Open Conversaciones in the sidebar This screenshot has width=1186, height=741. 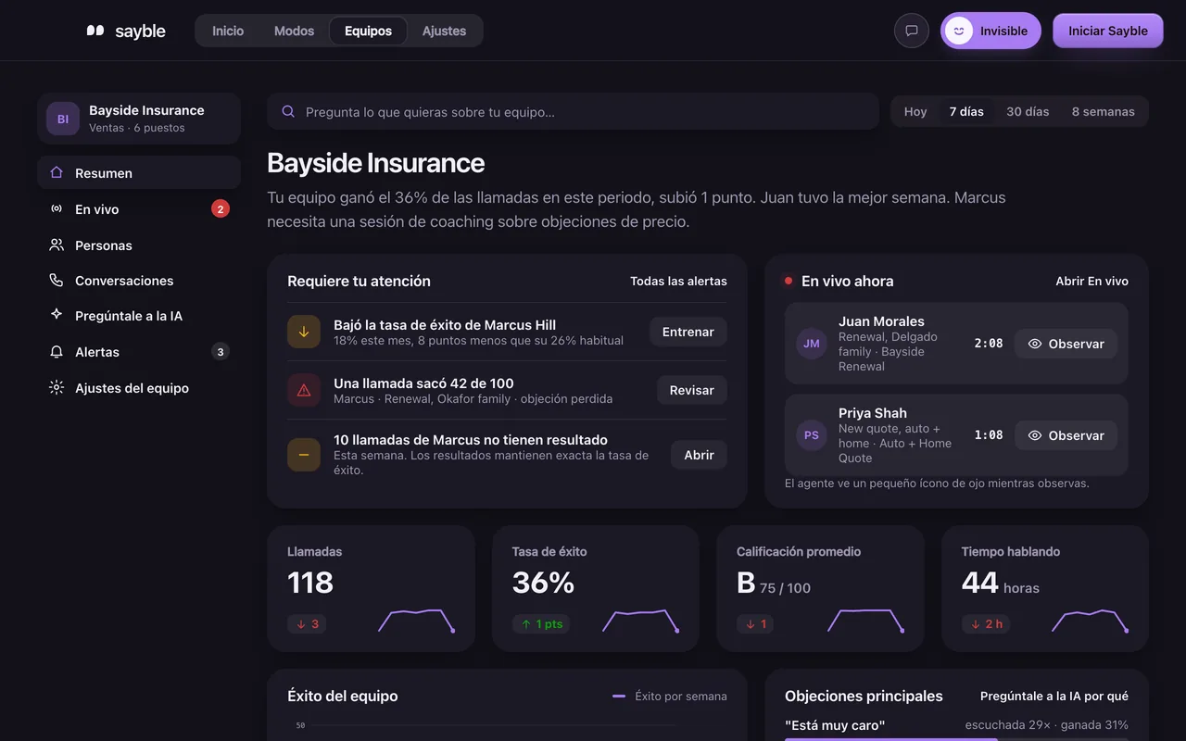pyautogui.click(x=139, y=281)
